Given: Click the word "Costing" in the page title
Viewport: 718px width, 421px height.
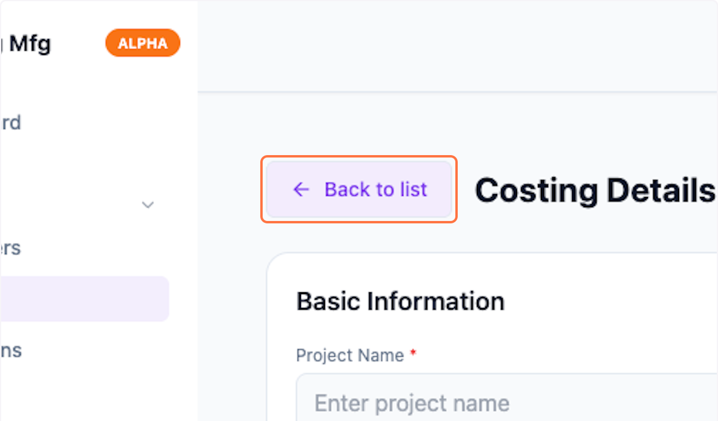Looking at the screenshot, I should pyautogui.click(x=536, y=190).
